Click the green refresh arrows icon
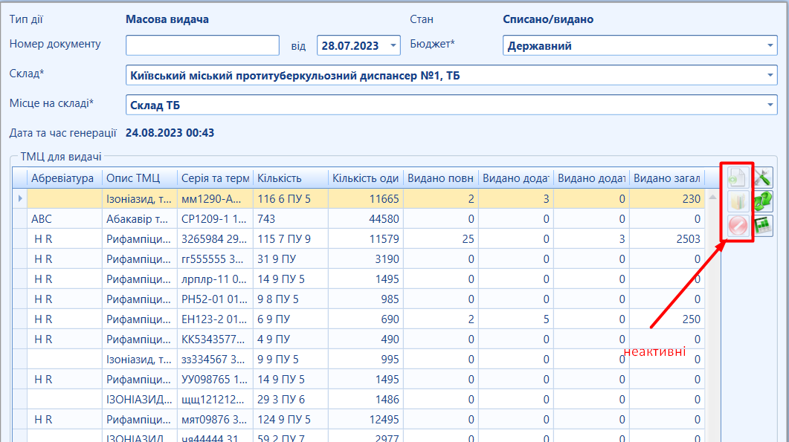Image resolution: width=789 pixels, height=442 pixels. [x=763, y=201]
